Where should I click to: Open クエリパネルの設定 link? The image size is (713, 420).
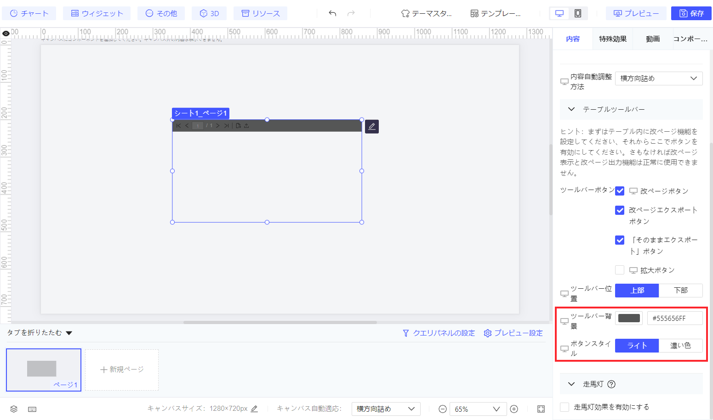439,333
